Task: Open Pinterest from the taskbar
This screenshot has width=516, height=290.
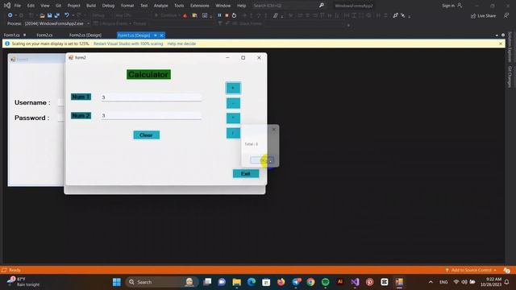Action: pyautogui.click(x=369, y=282)
